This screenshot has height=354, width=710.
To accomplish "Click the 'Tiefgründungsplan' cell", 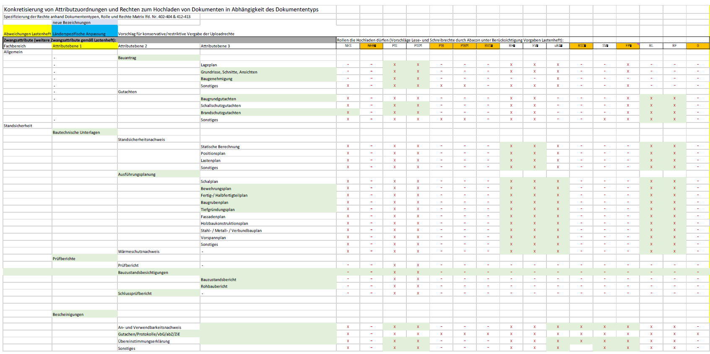I will (x=268, y=210).
